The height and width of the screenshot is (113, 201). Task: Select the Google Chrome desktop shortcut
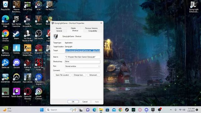(x=5, y=35)
